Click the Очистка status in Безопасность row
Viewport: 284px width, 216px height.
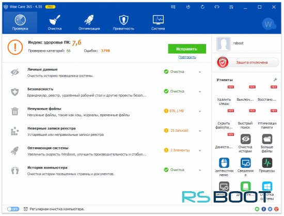coord(174,91)
